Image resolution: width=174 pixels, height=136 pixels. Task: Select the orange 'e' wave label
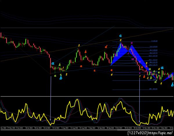point(112,70)
